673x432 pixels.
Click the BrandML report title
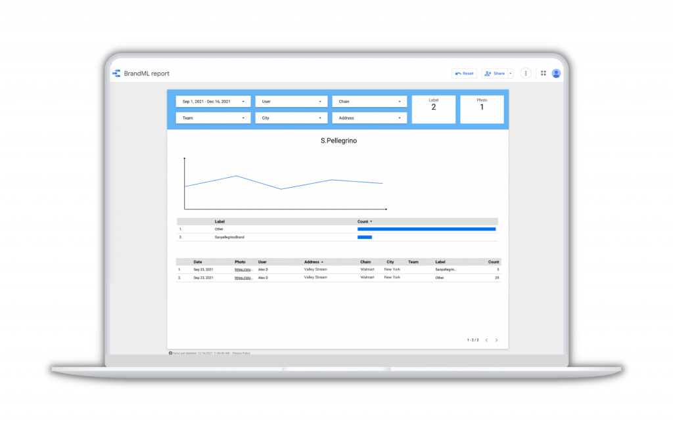(x=147, y=74)
